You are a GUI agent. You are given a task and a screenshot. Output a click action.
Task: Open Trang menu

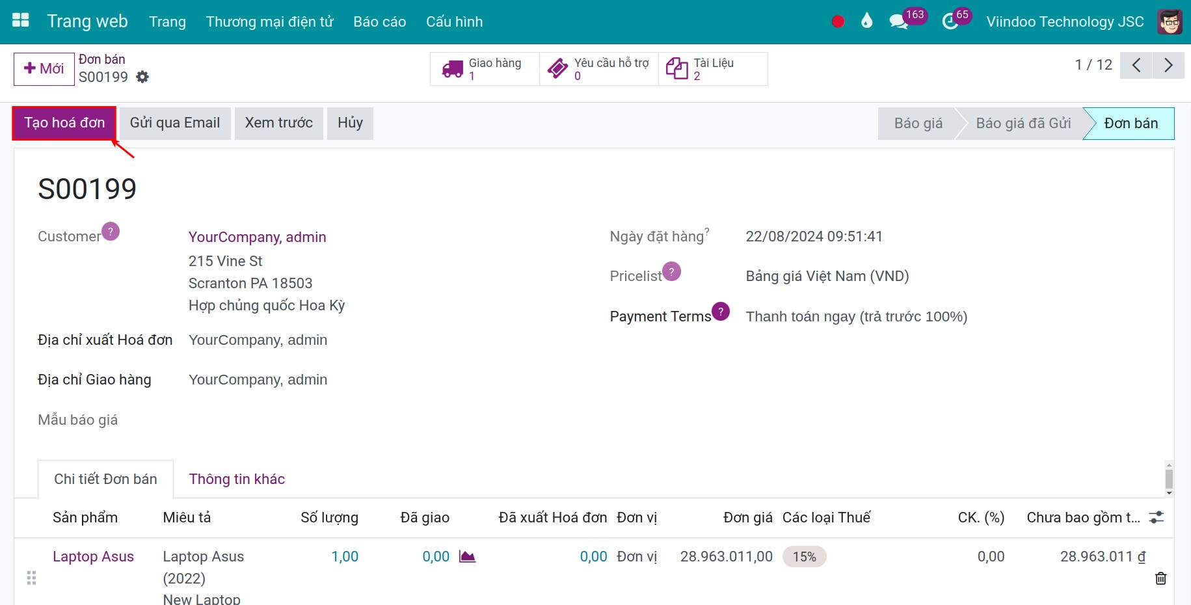click(x=167, y=21)
